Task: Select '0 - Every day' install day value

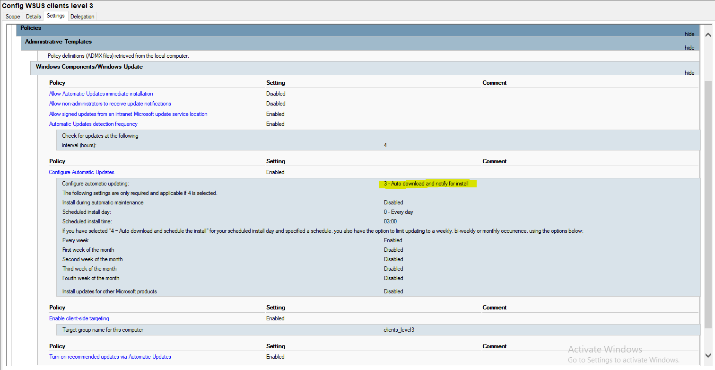Action: tap(399, 212)
